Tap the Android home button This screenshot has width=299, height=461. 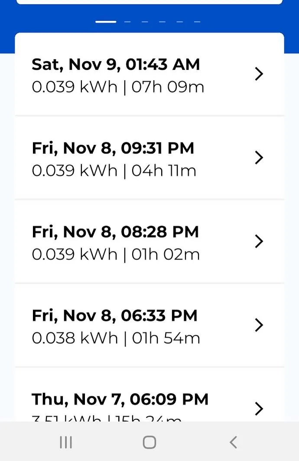(x=149, y=442)
